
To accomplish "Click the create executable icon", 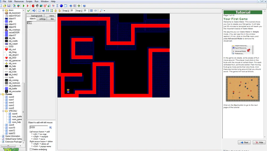I will pos(14,6).
